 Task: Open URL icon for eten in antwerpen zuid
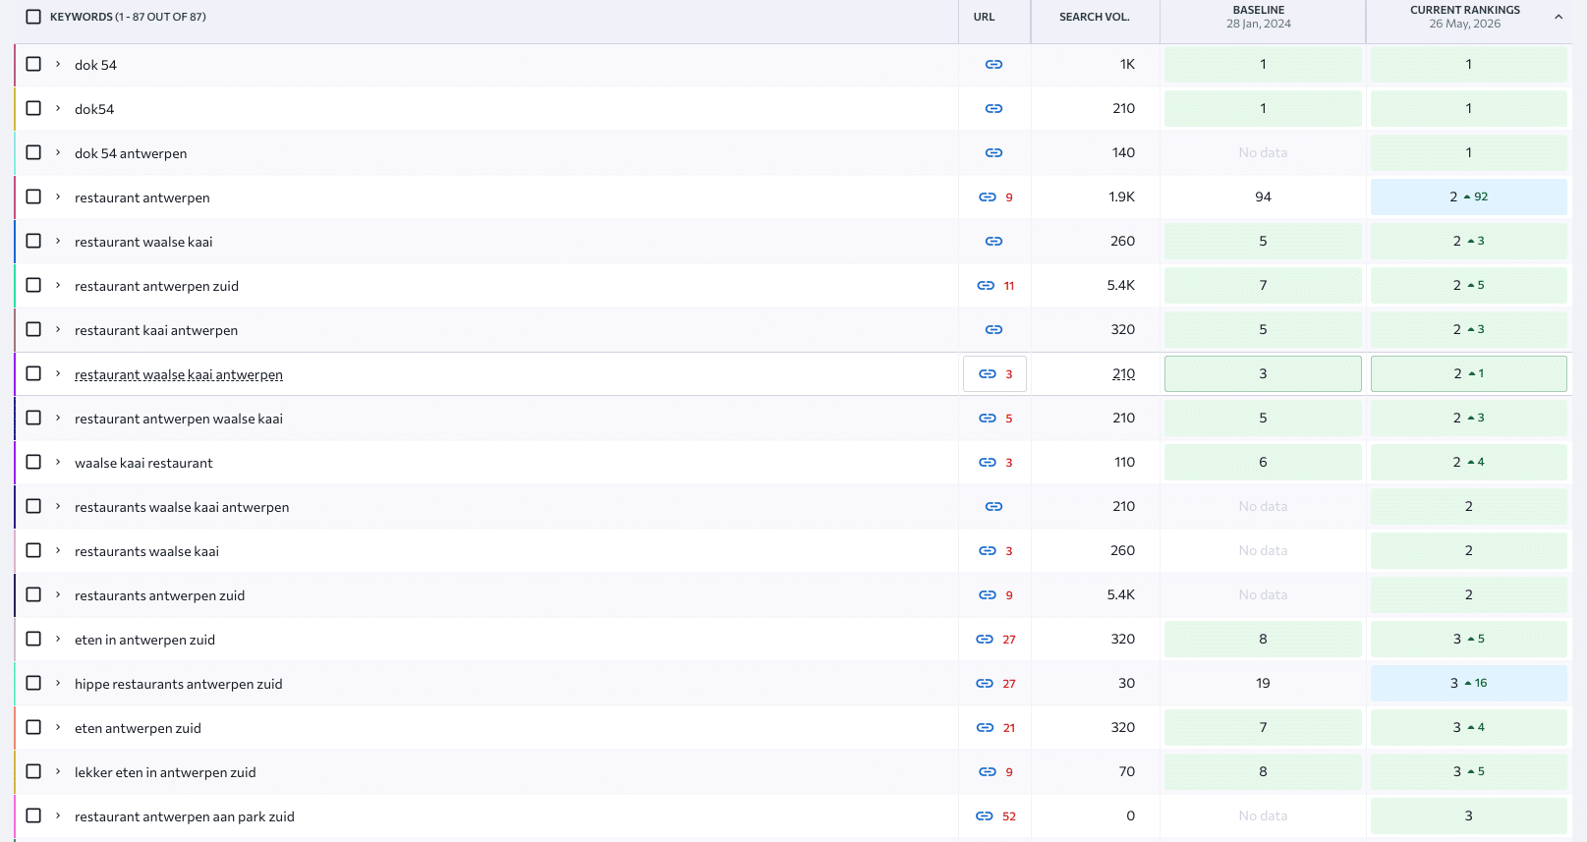[985, 640]
